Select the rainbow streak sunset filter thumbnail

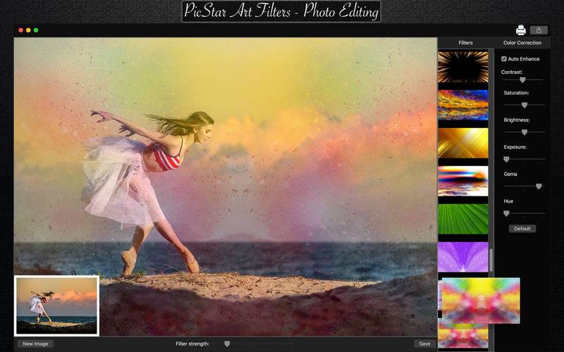tap(463, 181)
